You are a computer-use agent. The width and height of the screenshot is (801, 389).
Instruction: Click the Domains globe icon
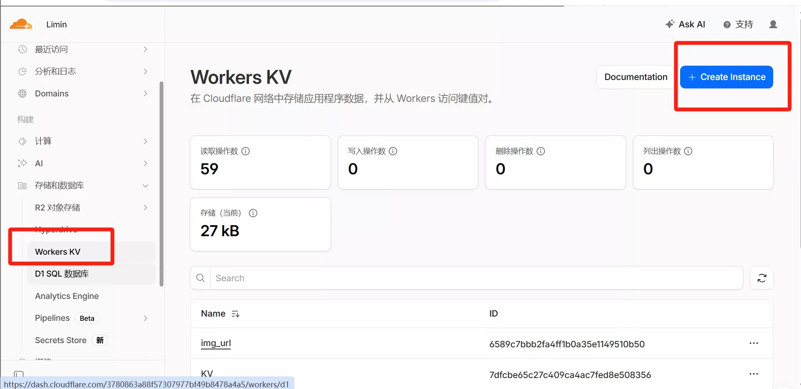(22, 93)
